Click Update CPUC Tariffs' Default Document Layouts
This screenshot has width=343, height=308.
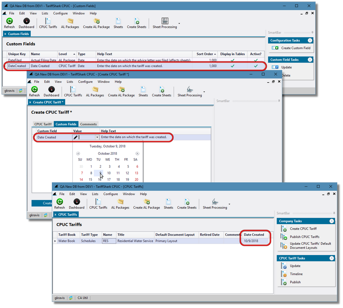pyautogui.click(x=306, y=245)
